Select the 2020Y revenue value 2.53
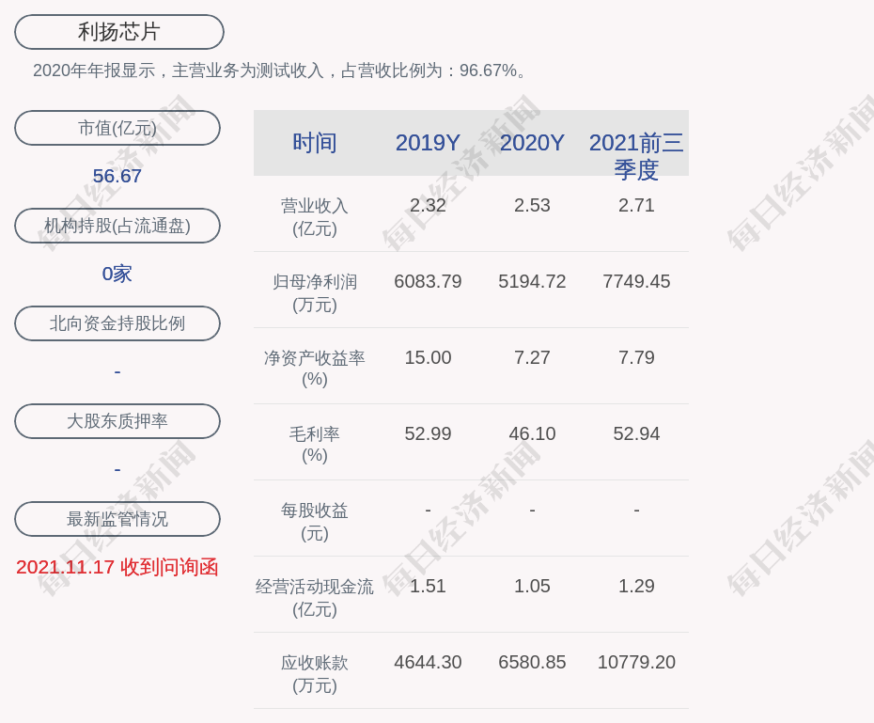 pos(532,205)
